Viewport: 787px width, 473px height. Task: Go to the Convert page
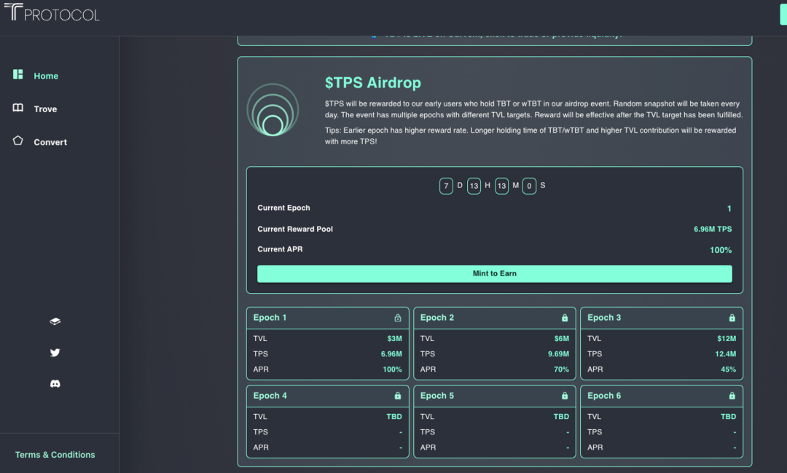pyautogui.click(x=50, y=142)
